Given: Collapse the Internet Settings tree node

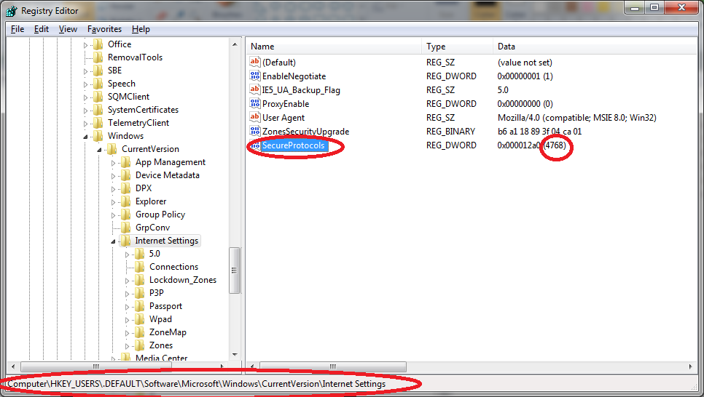Looking at the screenshot, I should coord(113,241).
